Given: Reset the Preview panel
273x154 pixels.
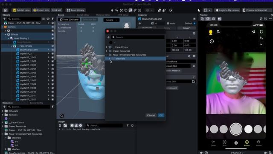Looking at the screenshot, I should pyautogui.click(x=266, y=19).
